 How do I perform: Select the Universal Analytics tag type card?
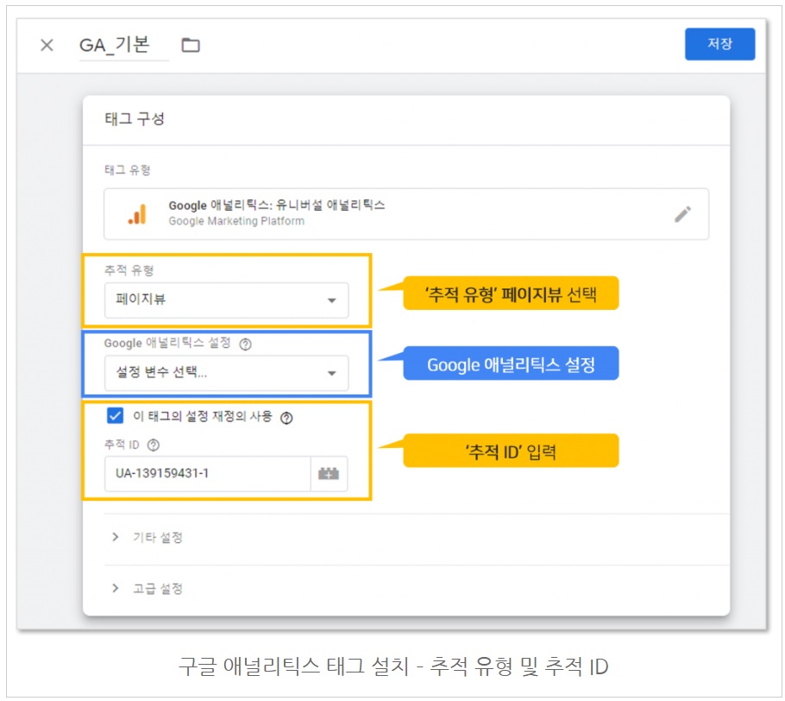click(x=406, y=214)
